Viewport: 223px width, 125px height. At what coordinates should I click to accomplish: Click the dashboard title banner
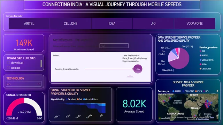pyautogui.click(x=112, y=5)
